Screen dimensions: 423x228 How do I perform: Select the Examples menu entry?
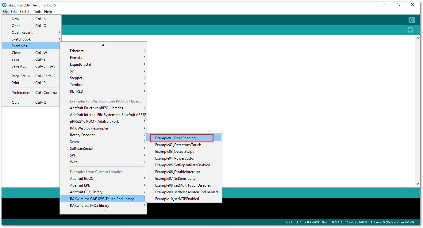click(x=32, y=46)
